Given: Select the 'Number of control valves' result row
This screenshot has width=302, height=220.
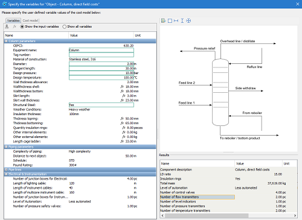Looking at the screenshot, I should click(228, 192).
